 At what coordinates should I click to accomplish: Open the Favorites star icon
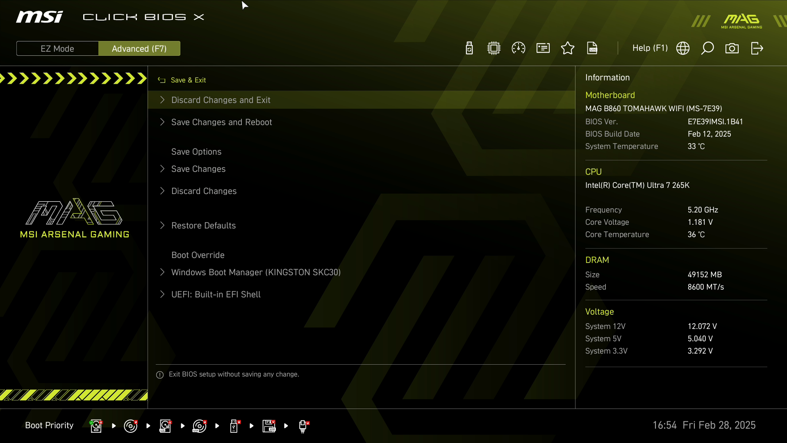(x=568, y=48)
